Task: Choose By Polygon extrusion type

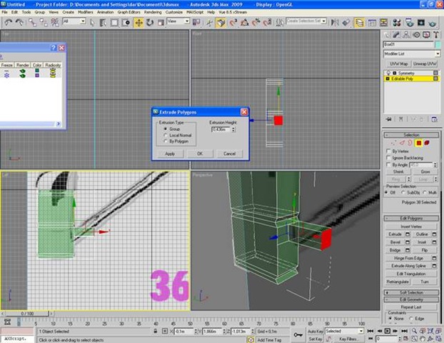Action: 166,140
